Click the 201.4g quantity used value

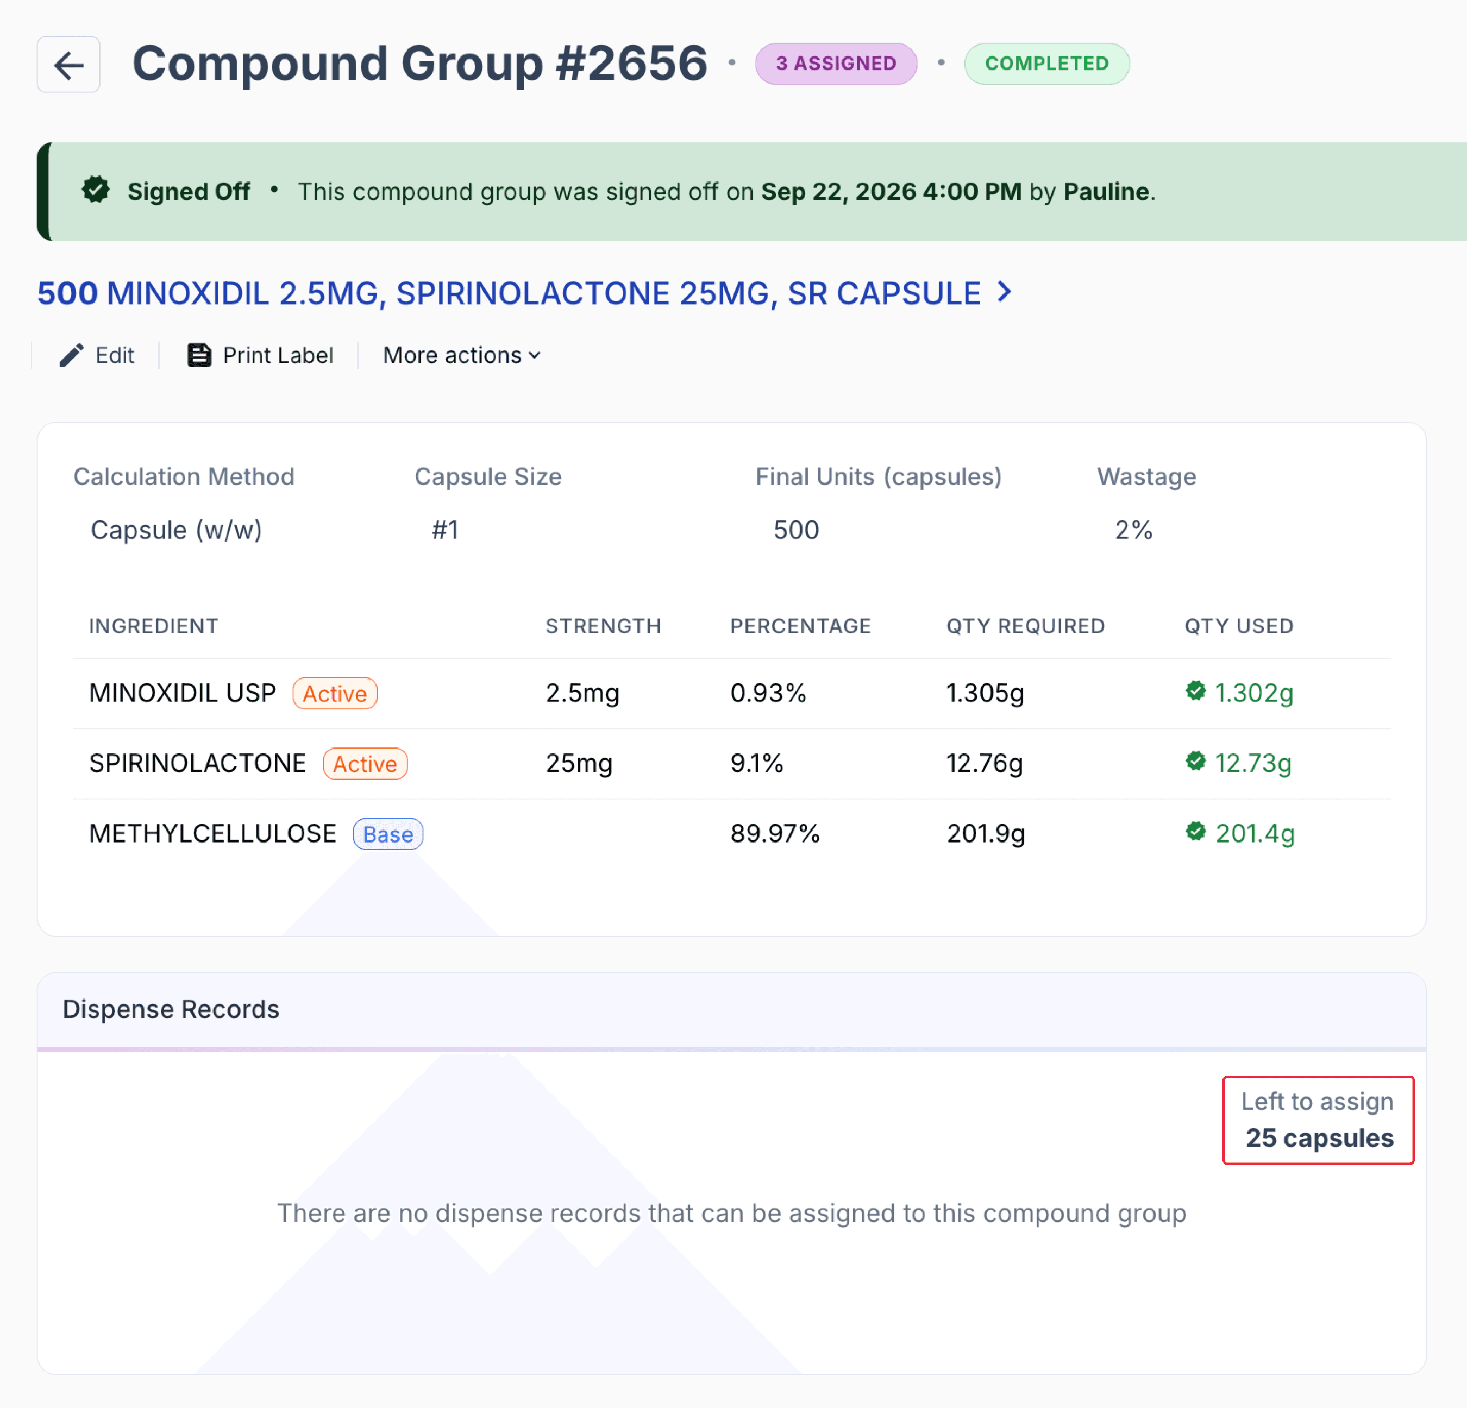click(1255, 833)
